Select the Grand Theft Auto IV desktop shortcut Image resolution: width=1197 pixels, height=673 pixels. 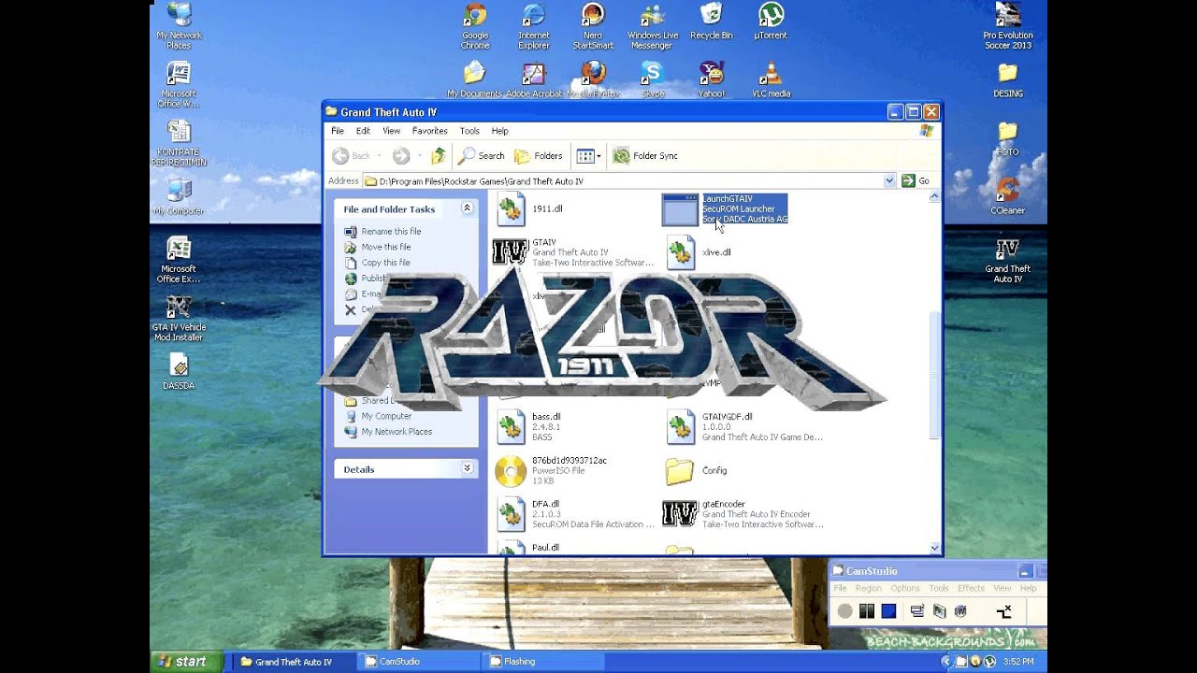click(1007, 260)
